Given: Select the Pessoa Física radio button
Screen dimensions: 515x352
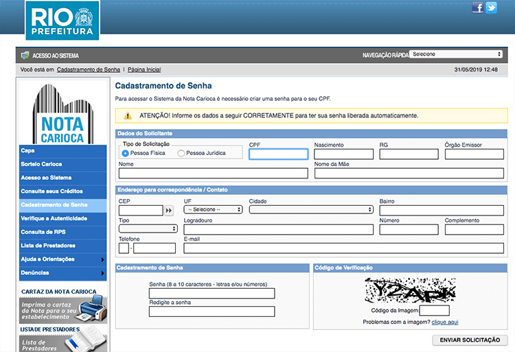Looking at the screenshot, I should tap(126, 154).
